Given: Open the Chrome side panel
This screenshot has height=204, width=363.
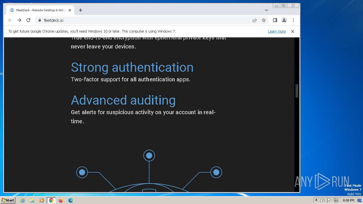Looking at the screenshot, I should [x=275, y=20].
